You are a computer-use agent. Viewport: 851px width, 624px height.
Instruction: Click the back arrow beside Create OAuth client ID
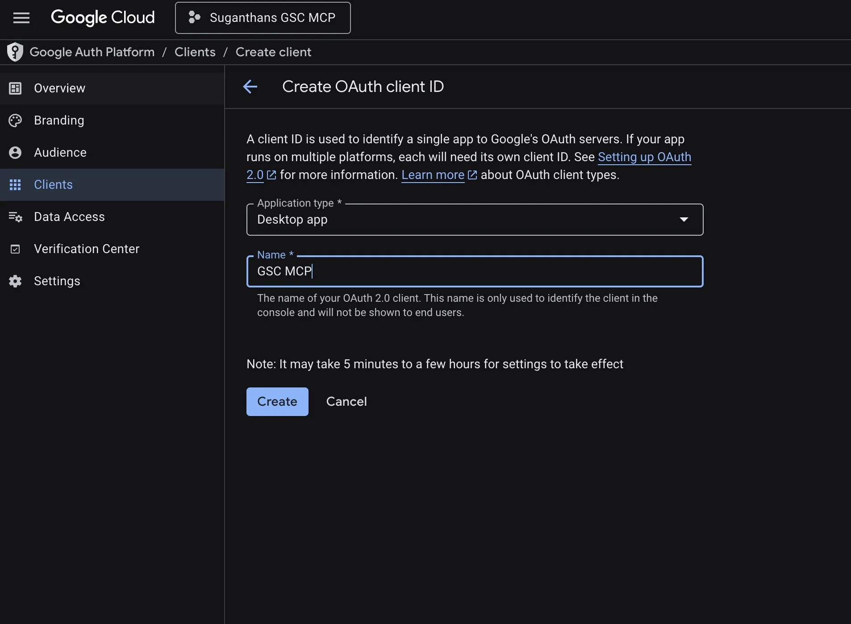(x=250, y=87)
